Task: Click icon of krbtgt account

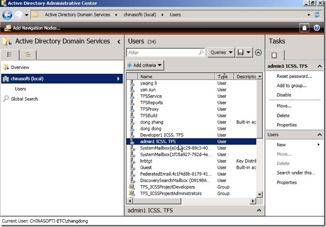Action: click(x=133, y=161)
